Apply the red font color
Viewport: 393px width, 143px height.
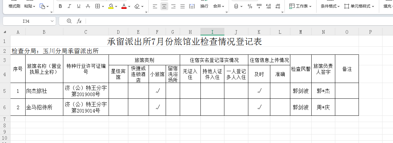(x=124, y=6)
